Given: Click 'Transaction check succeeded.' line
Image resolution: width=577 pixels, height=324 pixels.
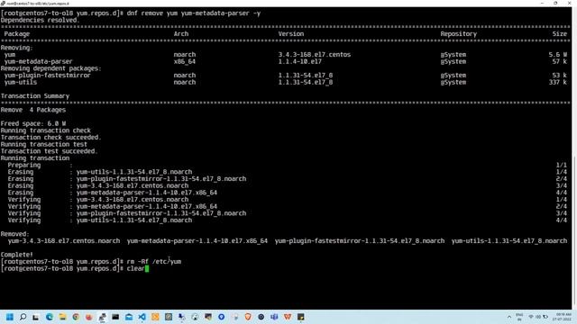Looking at the screenshot, I should tap(50, 138).
